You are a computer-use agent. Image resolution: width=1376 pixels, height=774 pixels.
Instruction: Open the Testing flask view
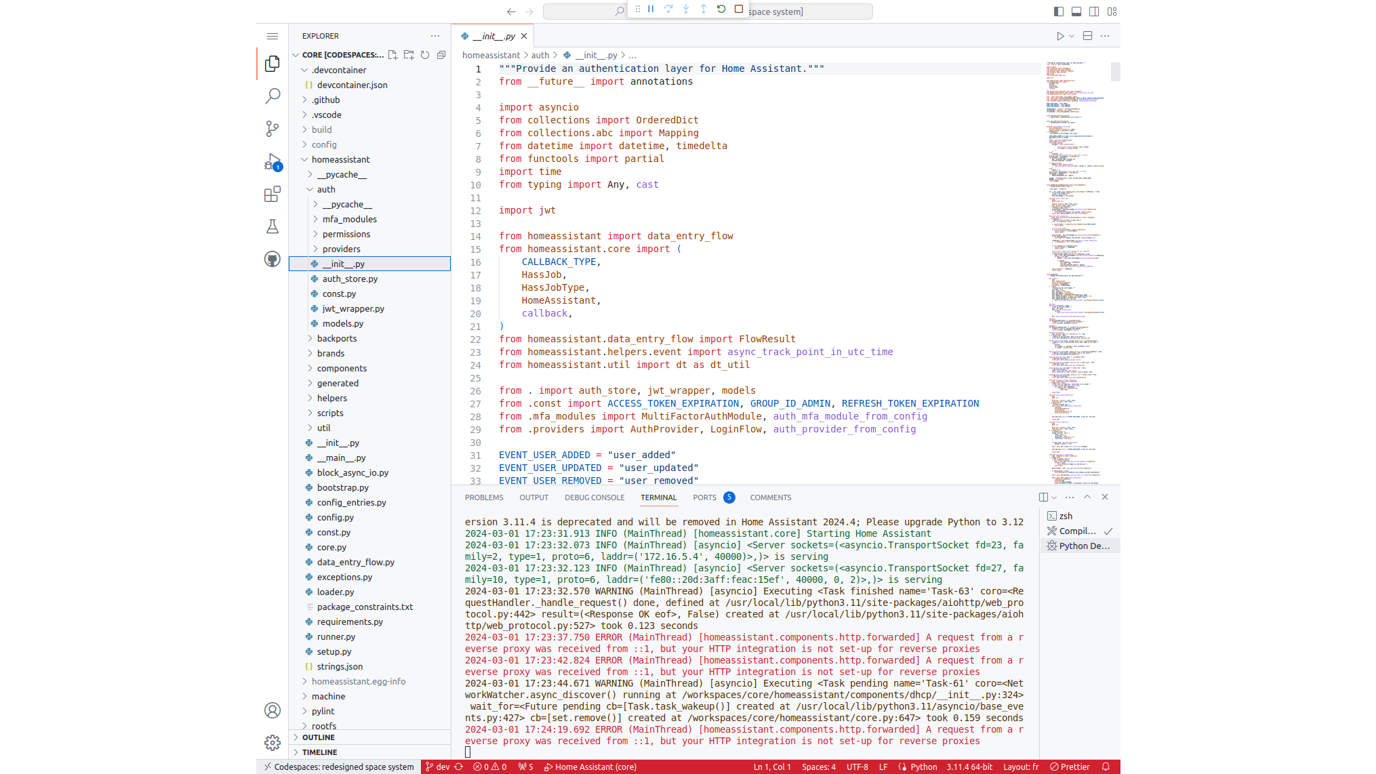pos(272,226)
